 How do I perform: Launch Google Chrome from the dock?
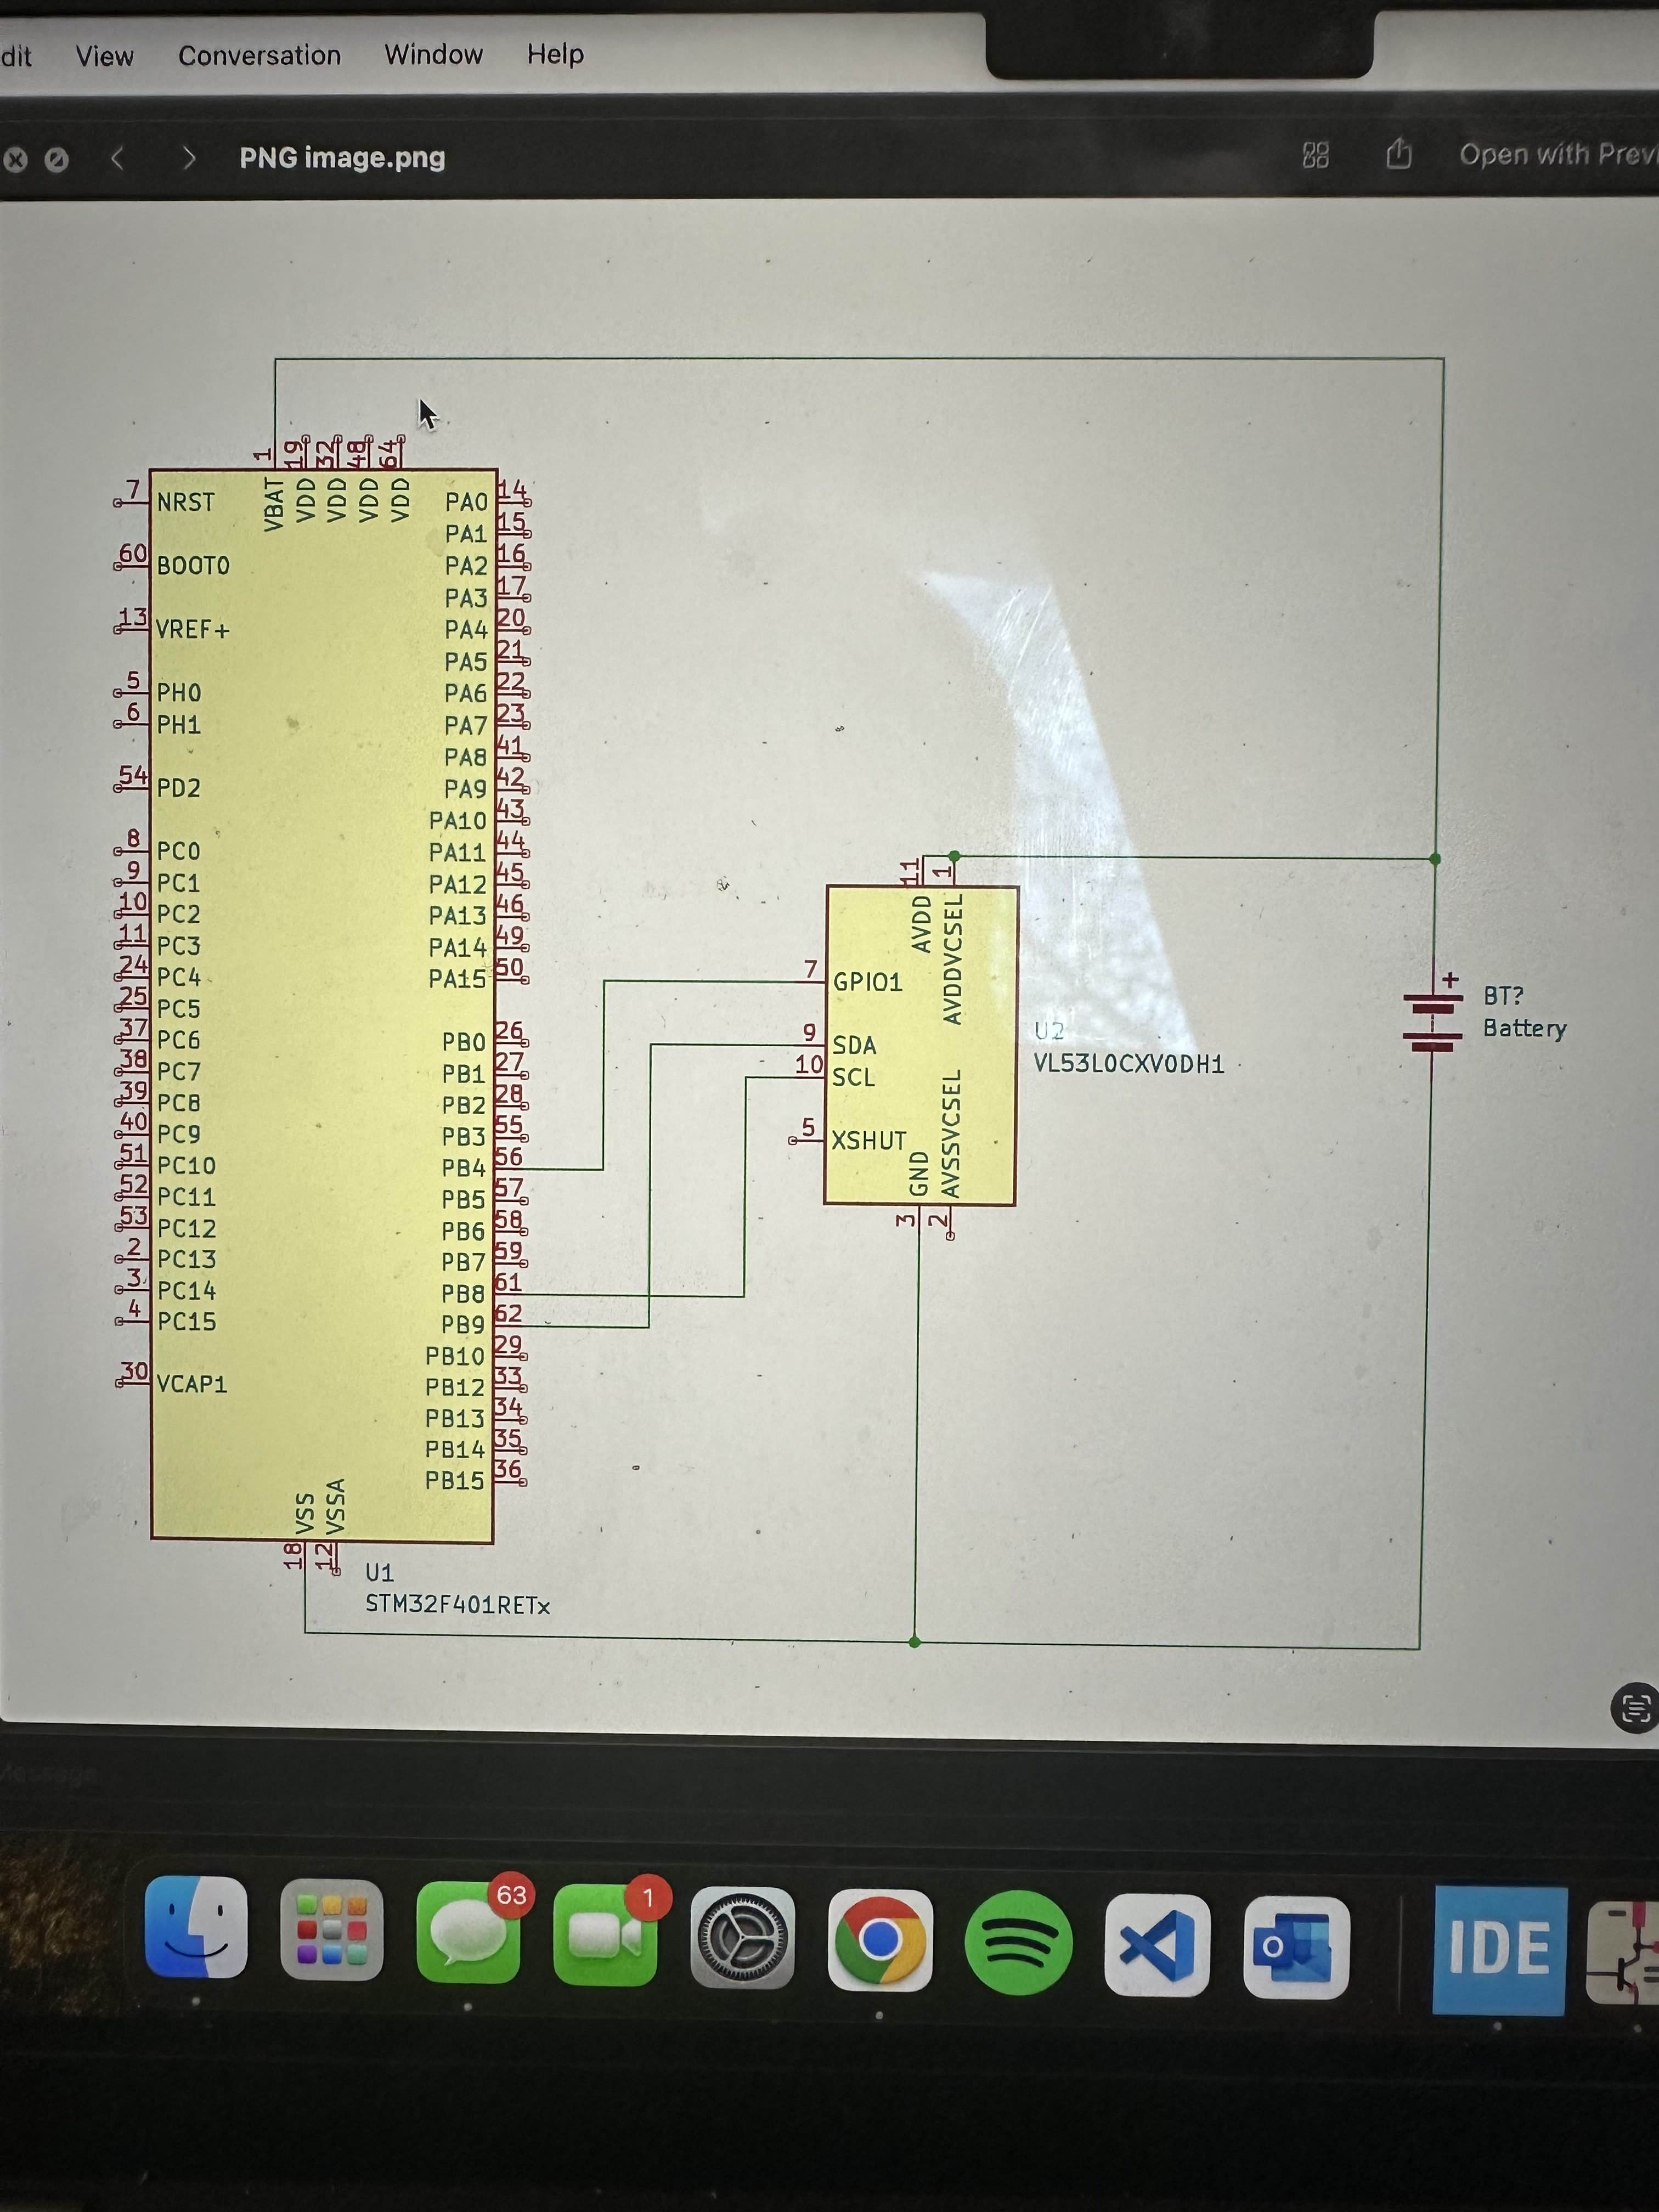(x=880, y=1940)
